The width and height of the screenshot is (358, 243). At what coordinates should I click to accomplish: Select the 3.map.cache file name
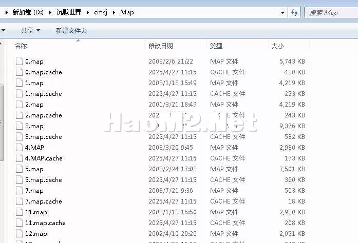pyautogui.click(x=43, y=137)
